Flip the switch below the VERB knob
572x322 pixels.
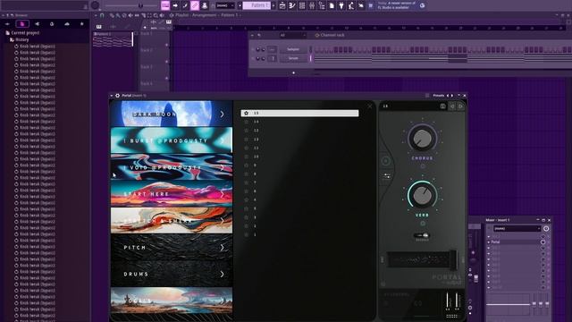(x=422, y=235)
